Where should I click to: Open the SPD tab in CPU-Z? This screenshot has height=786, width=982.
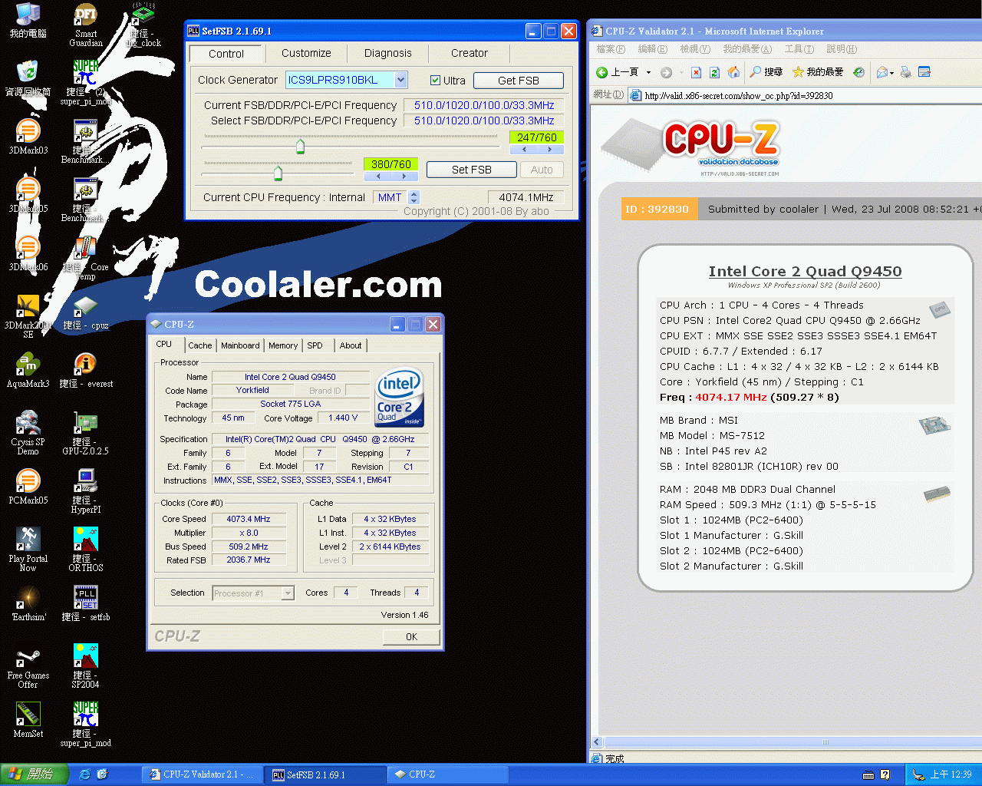click(x=315, y=345)
